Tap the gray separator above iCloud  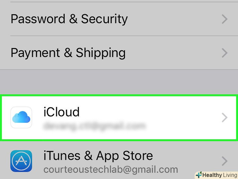pyautogui.click(x=119, y=82)
